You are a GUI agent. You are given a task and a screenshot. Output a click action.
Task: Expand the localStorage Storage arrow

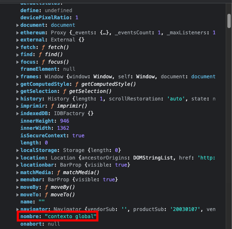point(18,150)
